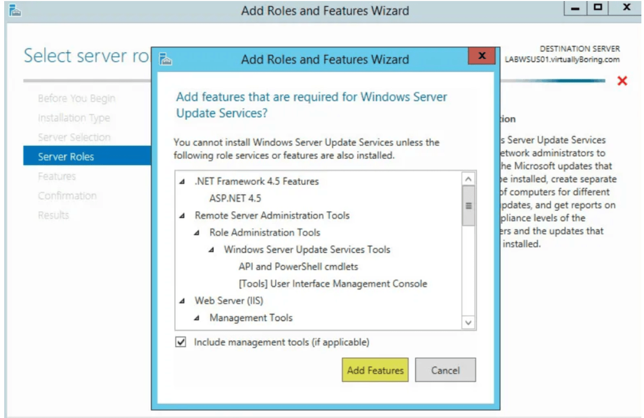Open Server Roles step in main wizard

87,156
